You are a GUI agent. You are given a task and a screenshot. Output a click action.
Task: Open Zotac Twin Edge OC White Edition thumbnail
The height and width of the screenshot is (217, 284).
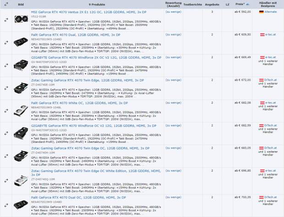(x=21, y=180)
